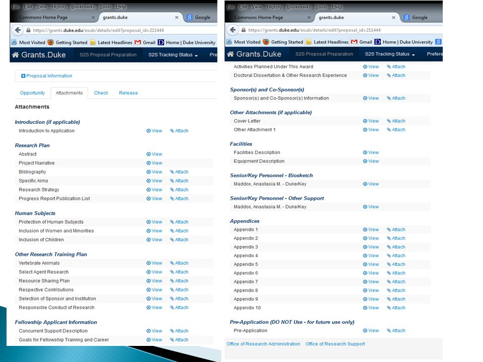
Task: Click S2S Proposal Preparation in left window
Action: [108, 55]
